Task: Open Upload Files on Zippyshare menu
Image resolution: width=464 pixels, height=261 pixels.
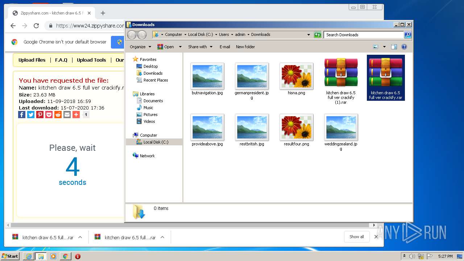Action: coord(32,60)
